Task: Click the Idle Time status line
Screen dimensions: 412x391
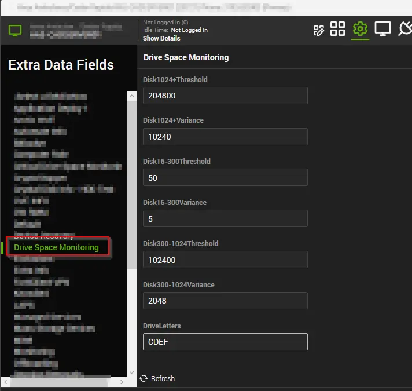Action: coord(175,30)
